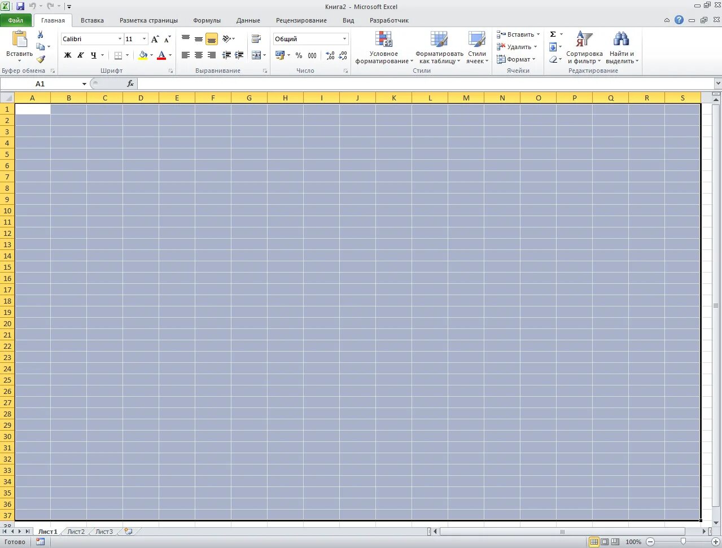Click the Save floppy icon in the quick access toolbar

click(x=20, y=6)
